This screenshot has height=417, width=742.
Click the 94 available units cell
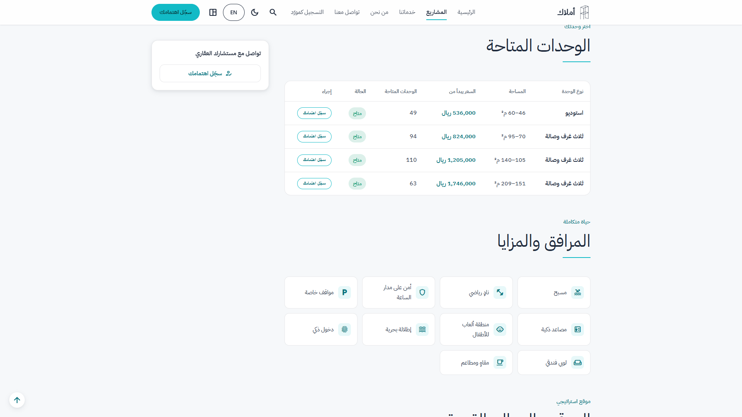tap(413, 137)
